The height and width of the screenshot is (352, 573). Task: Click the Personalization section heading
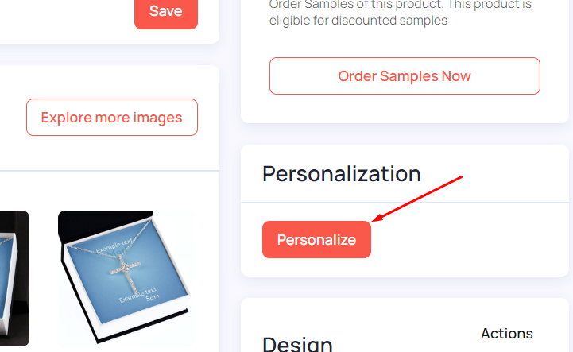pyautogui.click(x=341, y=173)
